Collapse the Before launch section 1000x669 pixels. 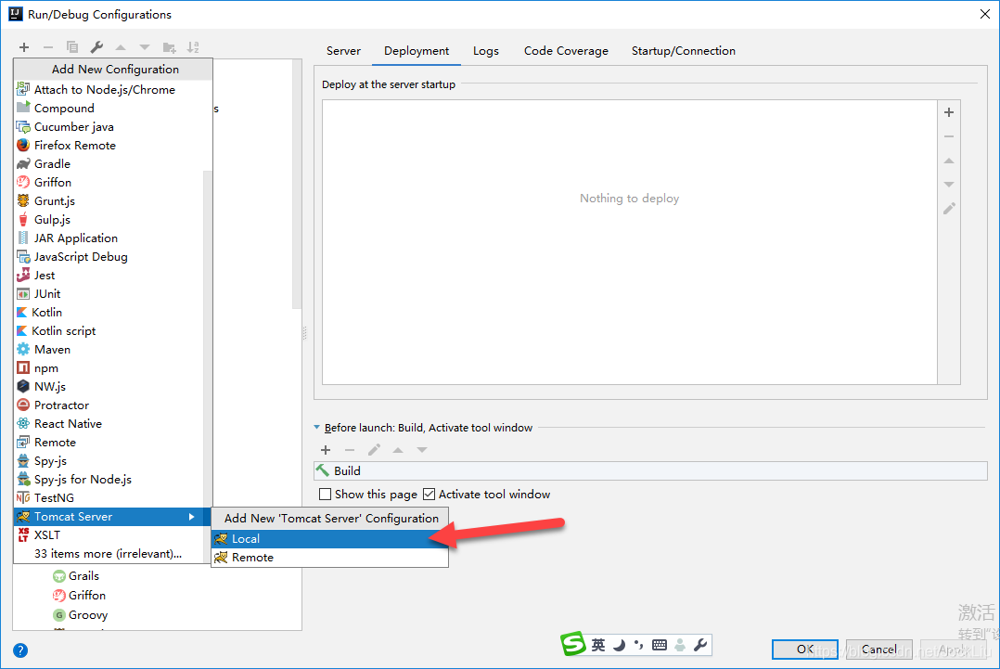click(x=317, y=428)
